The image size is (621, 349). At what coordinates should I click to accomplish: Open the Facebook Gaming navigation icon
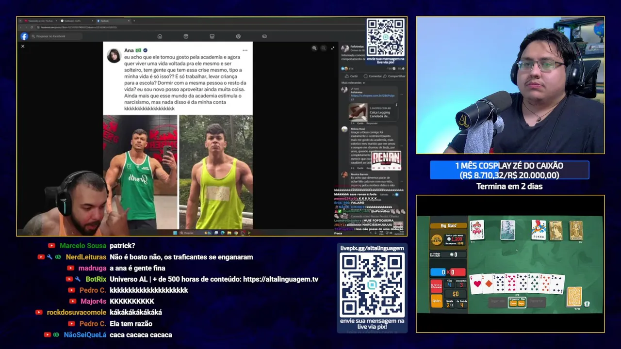point(264,36)
